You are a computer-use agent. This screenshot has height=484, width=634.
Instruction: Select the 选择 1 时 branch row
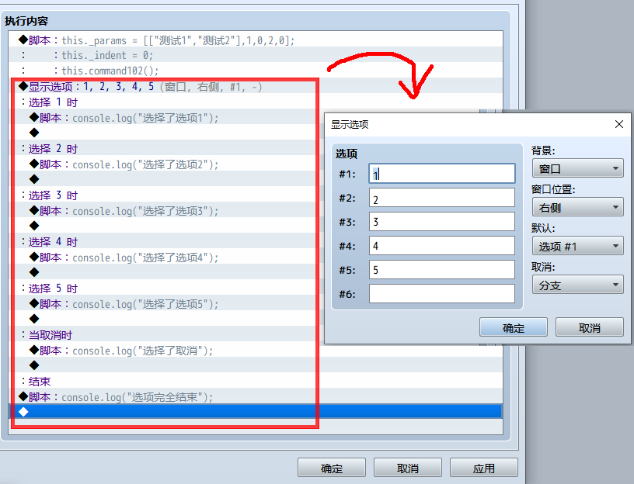click(256, 102)
